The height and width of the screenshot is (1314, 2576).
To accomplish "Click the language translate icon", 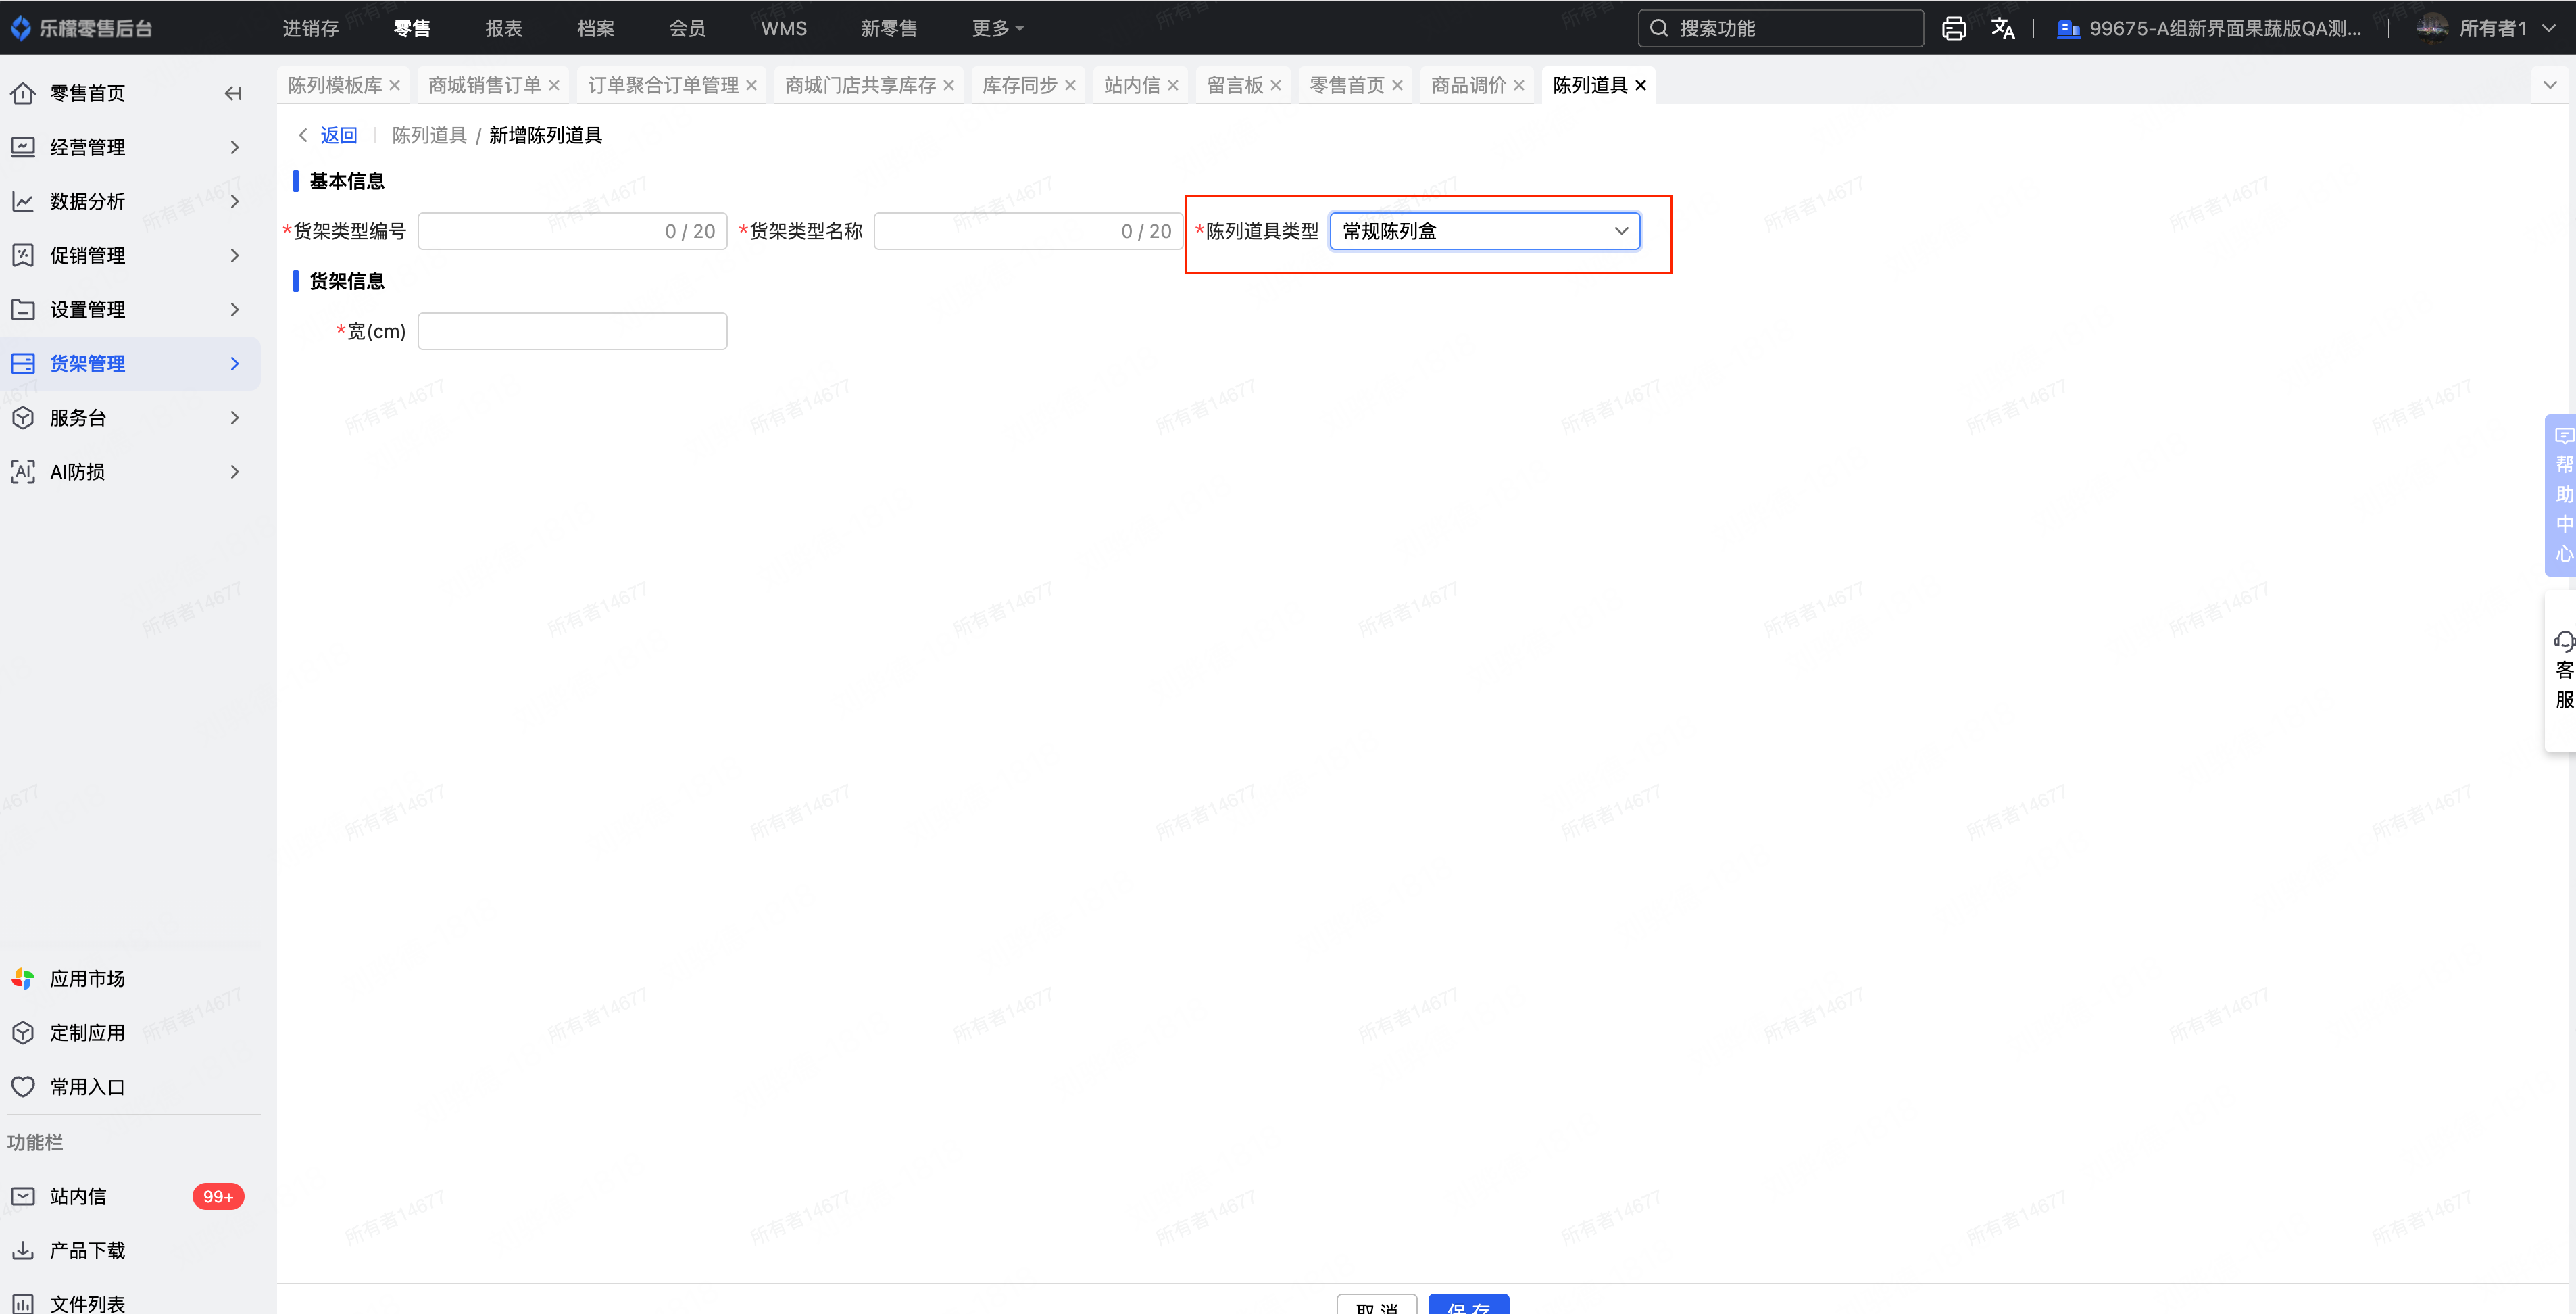I will 2002,28.
